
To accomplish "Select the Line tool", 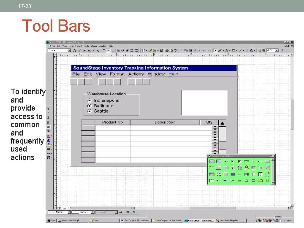I will (240, 50).
